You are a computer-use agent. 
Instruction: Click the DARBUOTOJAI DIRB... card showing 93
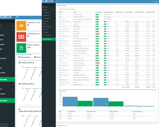[x=29, y=26]
